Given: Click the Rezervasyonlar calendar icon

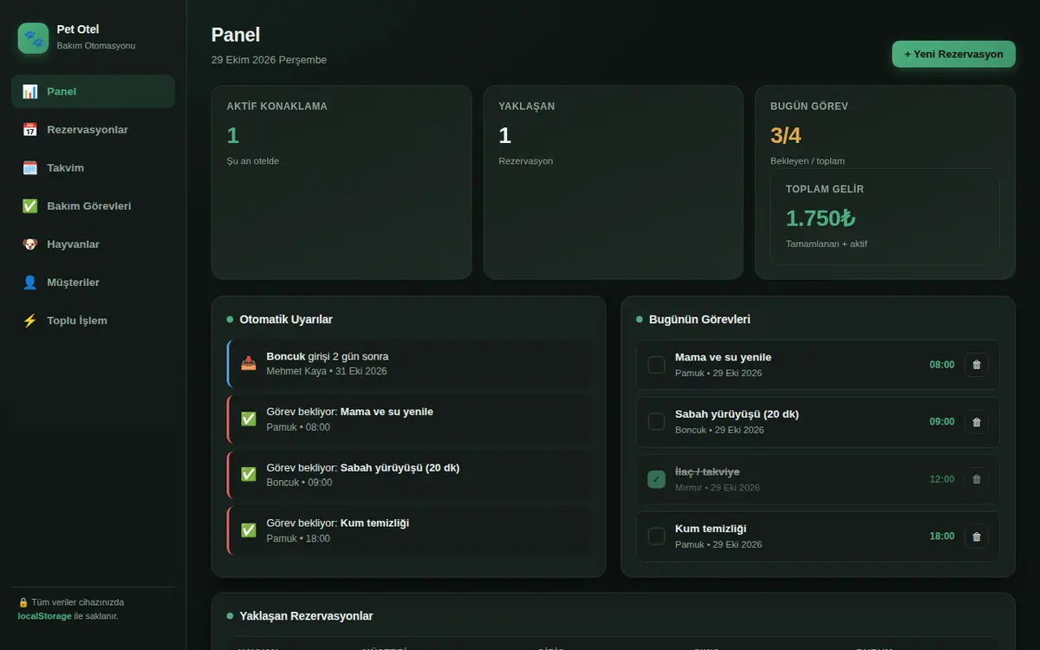Looking at the screenshot, I should coord(30,130).
